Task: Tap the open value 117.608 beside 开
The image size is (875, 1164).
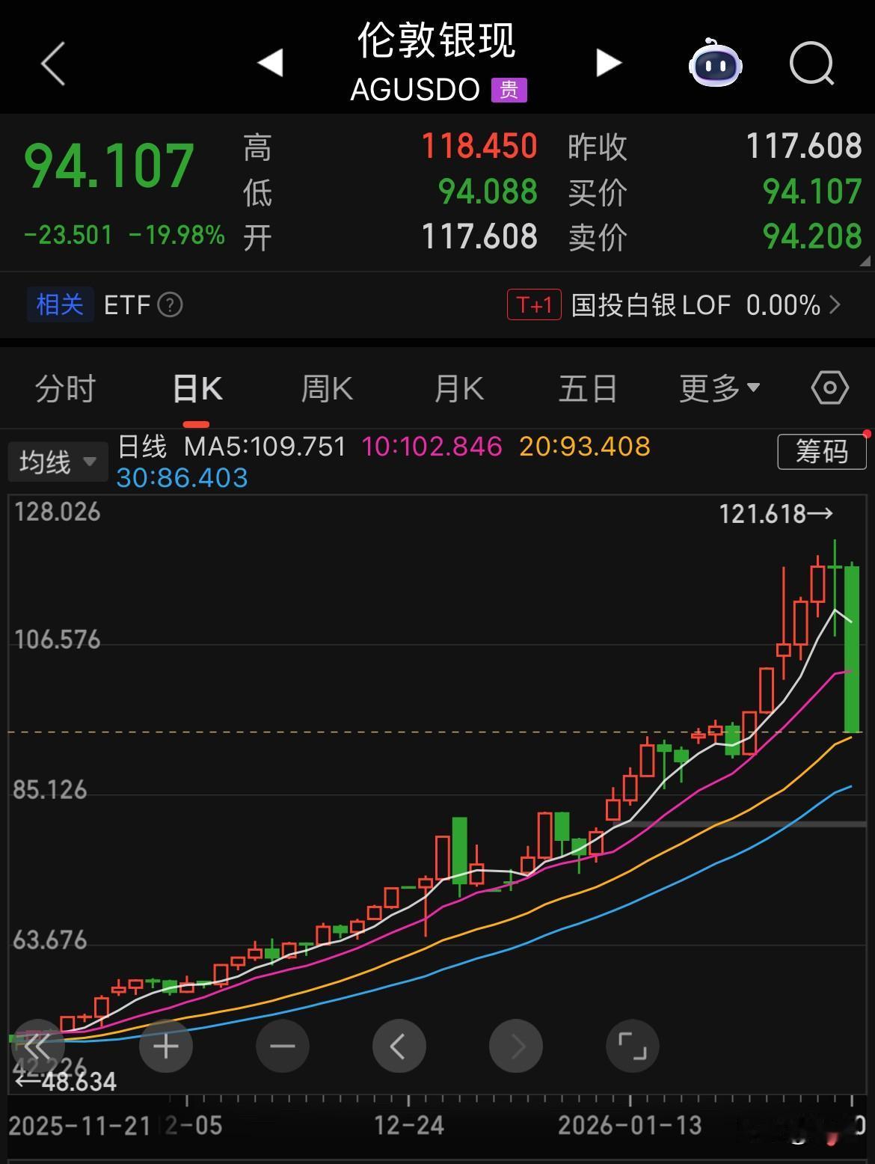Action: point(479,236)
